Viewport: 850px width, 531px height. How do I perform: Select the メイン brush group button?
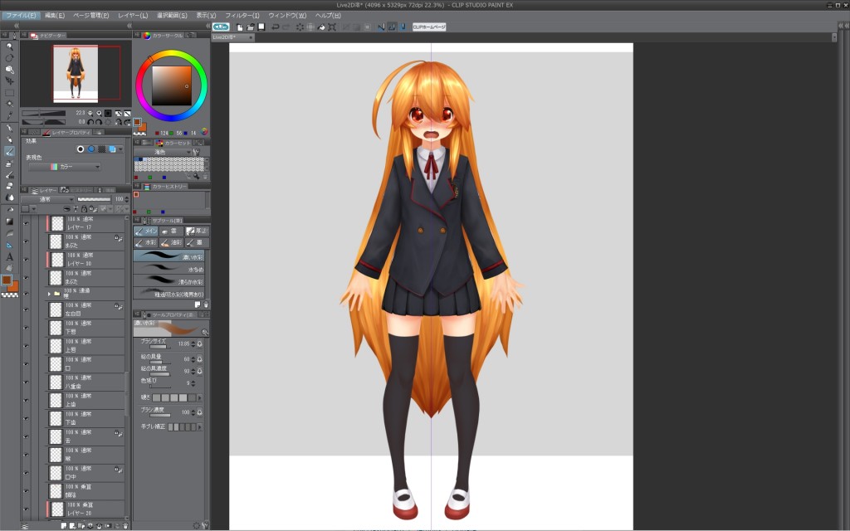pos(146,231)
